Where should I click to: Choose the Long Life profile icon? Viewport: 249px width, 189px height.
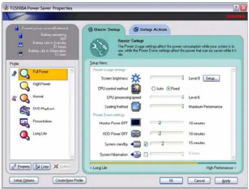coord(25,135)
